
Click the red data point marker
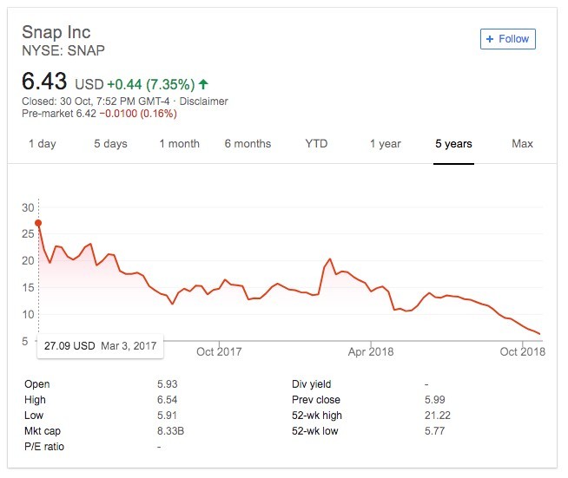tap(38, 223)
